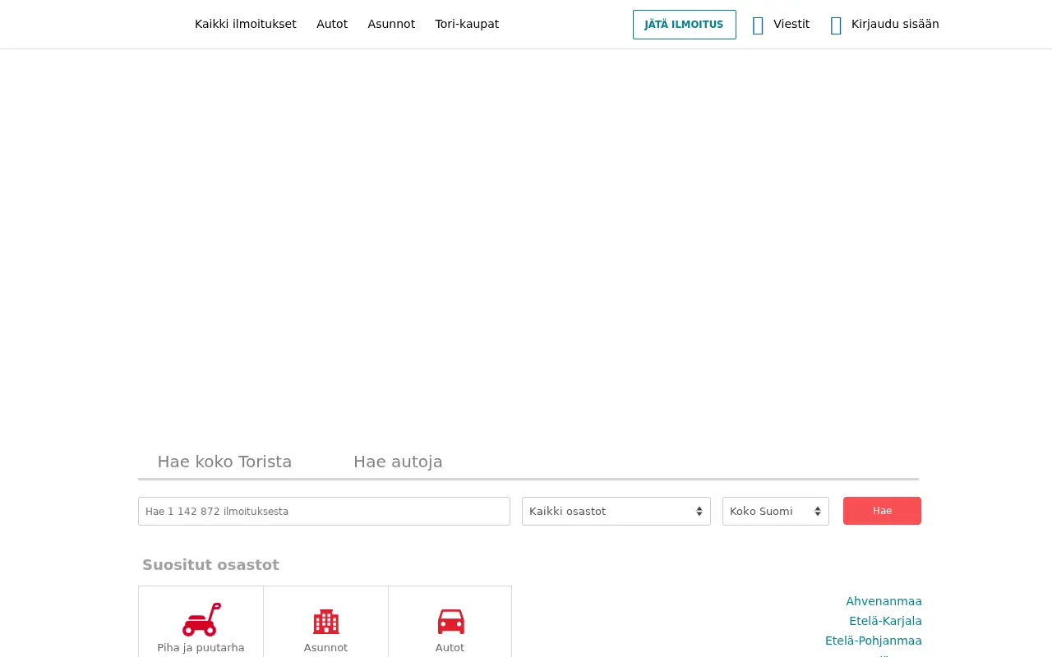Image resolution: width=1052 pixels, height=657 pixels.
Task: Switch to the Hae koko Torista tab
Action: tap(224, 462)
